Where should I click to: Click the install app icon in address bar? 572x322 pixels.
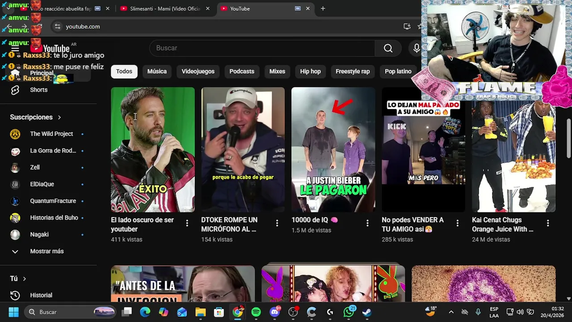pos(407,26)
